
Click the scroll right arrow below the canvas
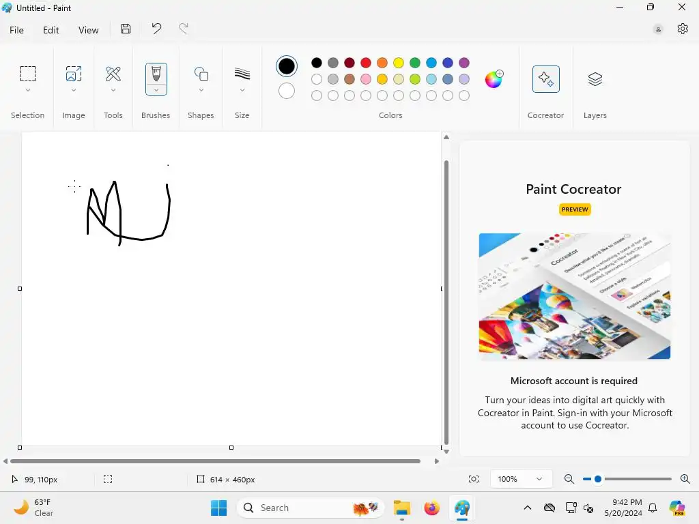coord(437,461)
